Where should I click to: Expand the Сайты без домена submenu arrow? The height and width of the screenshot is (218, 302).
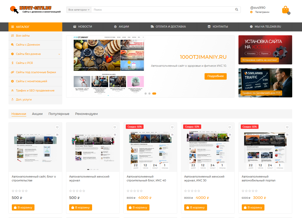coord(59,54)
